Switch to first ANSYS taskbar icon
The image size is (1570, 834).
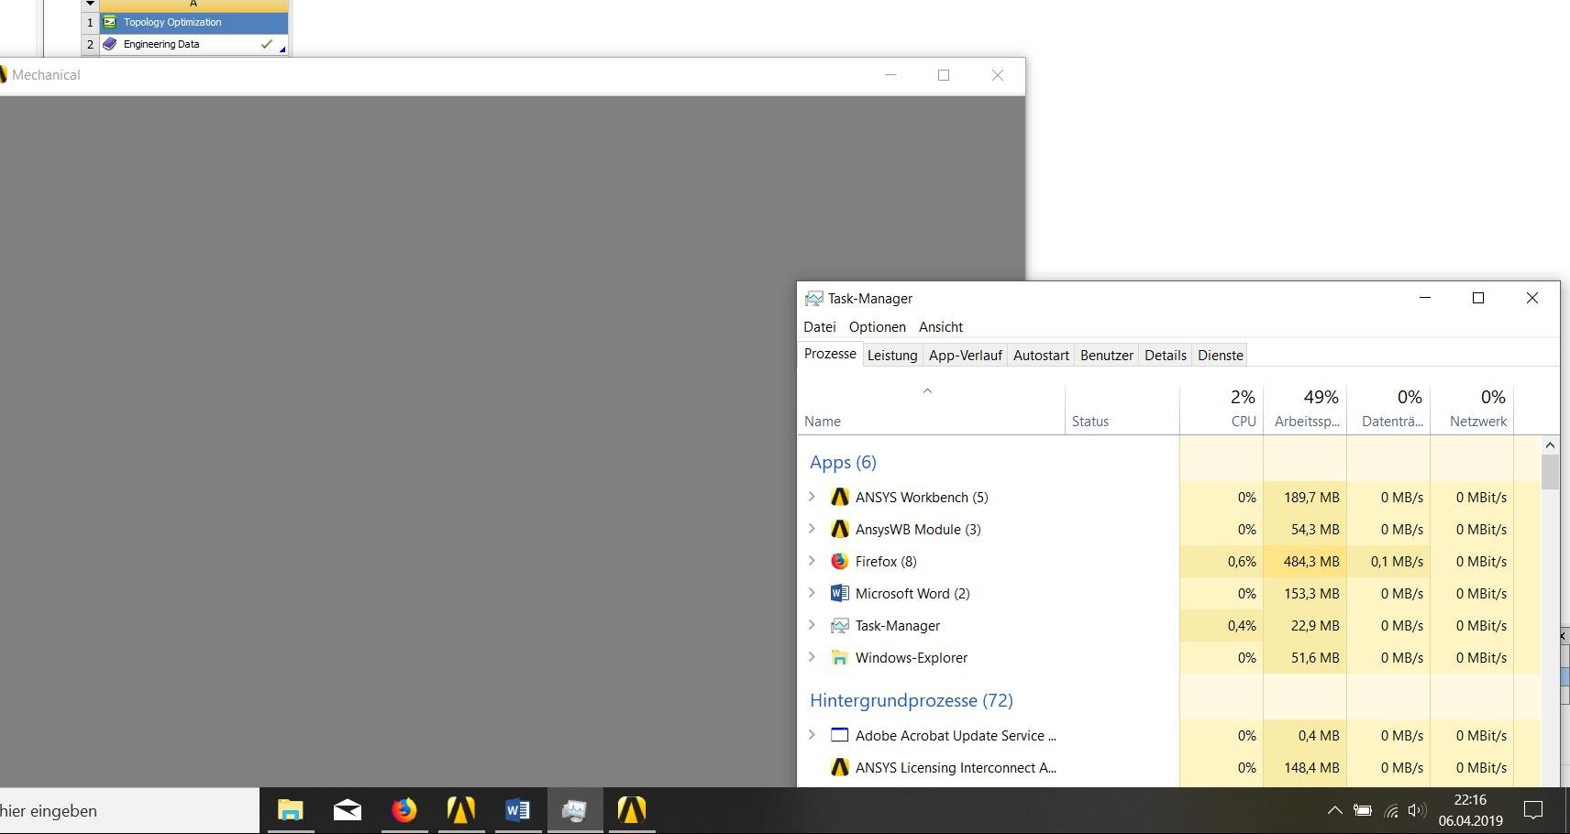pos(461,810)
